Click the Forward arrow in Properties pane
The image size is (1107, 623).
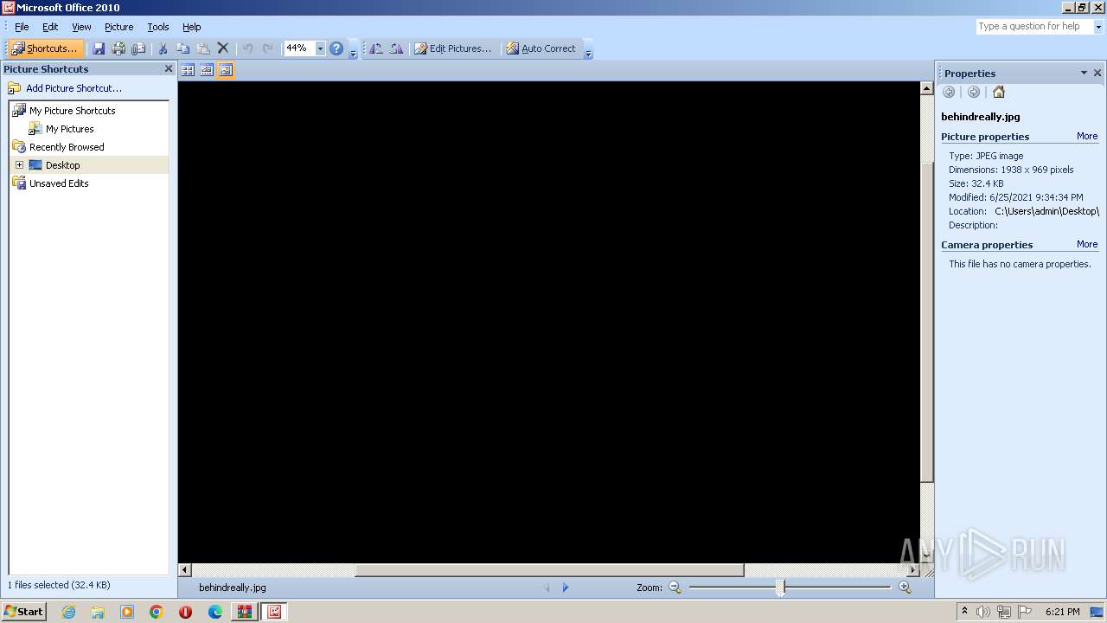point(974,92)
